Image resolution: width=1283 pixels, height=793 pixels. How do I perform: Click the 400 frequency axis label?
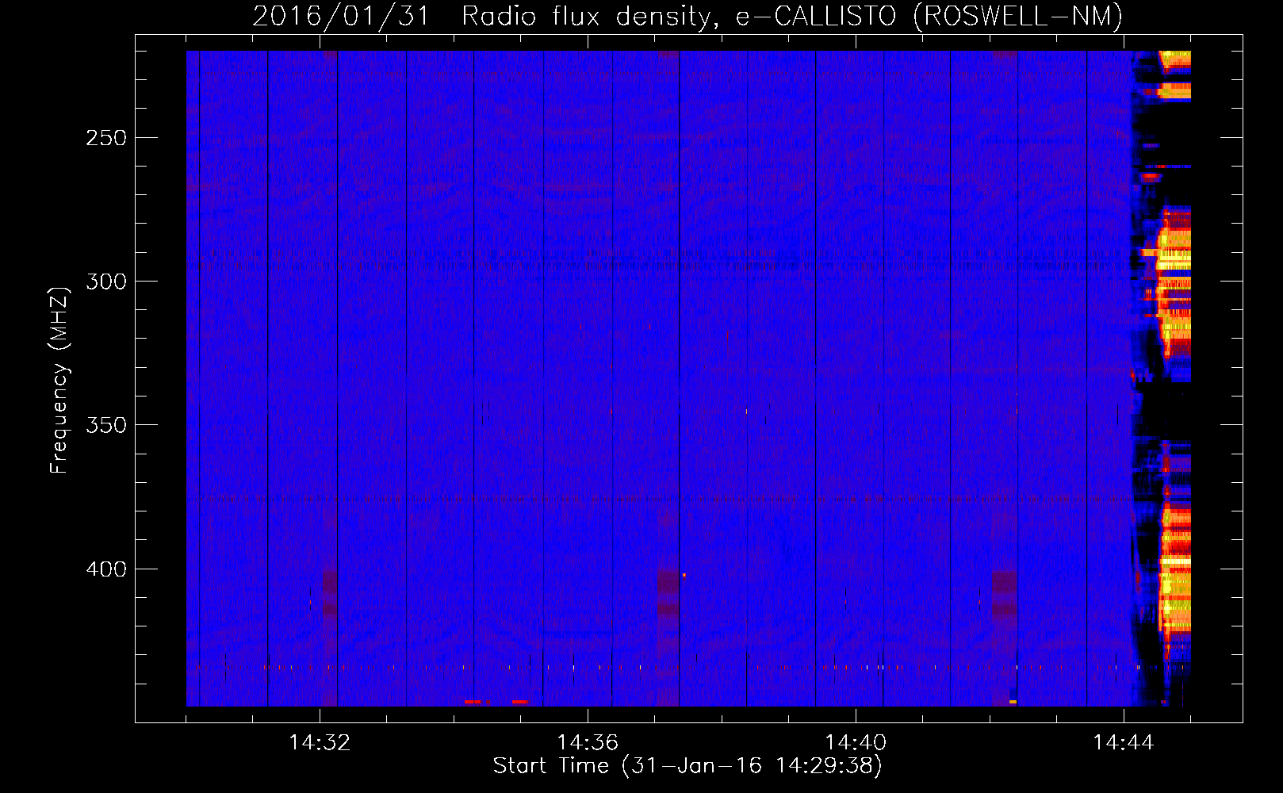click(x=106, y=569)
